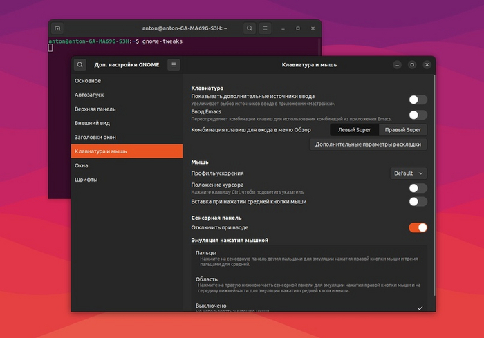Image resolution: width=484 pixels, height=338 pixels.
Task: Click the search icon in GNOME Tweaks
Action: point(80,65)
